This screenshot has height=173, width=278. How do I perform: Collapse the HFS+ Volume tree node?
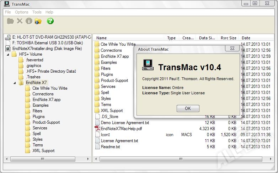point(8,55)
